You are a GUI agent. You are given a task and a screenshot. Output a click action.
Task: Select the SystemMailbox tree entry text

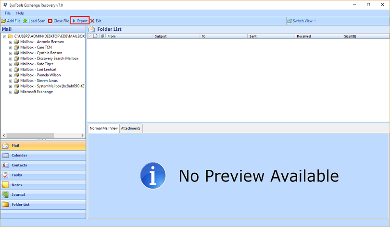click(52, 86)
